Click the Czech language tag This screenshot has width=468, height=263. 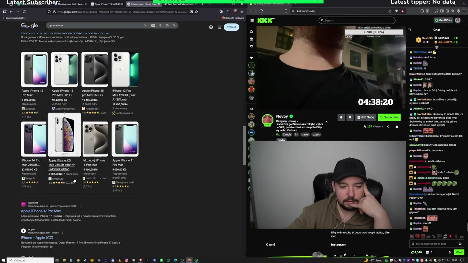[287, 134]
